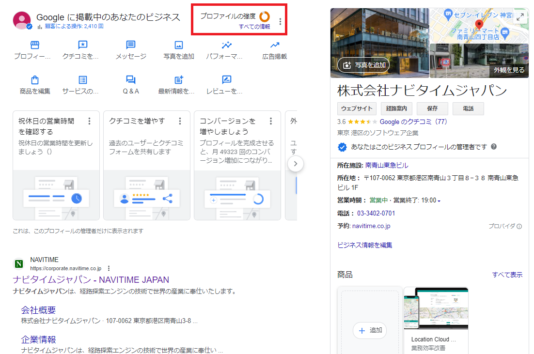Open the コンバージョンを増やしましょう card
The image size is (534, 354).
pyautogui.click(x=237, y=165)
